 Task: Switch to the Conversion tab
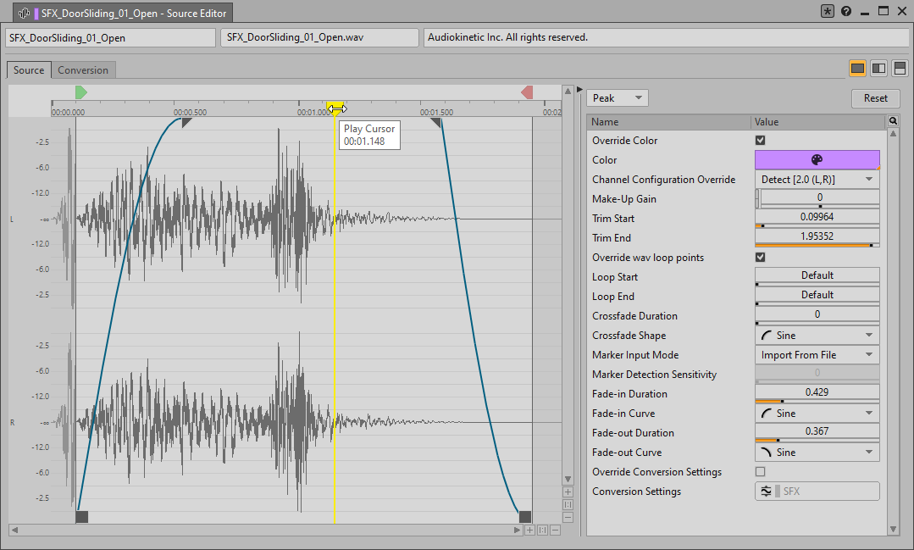pyautogui.click(x=83, y=70)
